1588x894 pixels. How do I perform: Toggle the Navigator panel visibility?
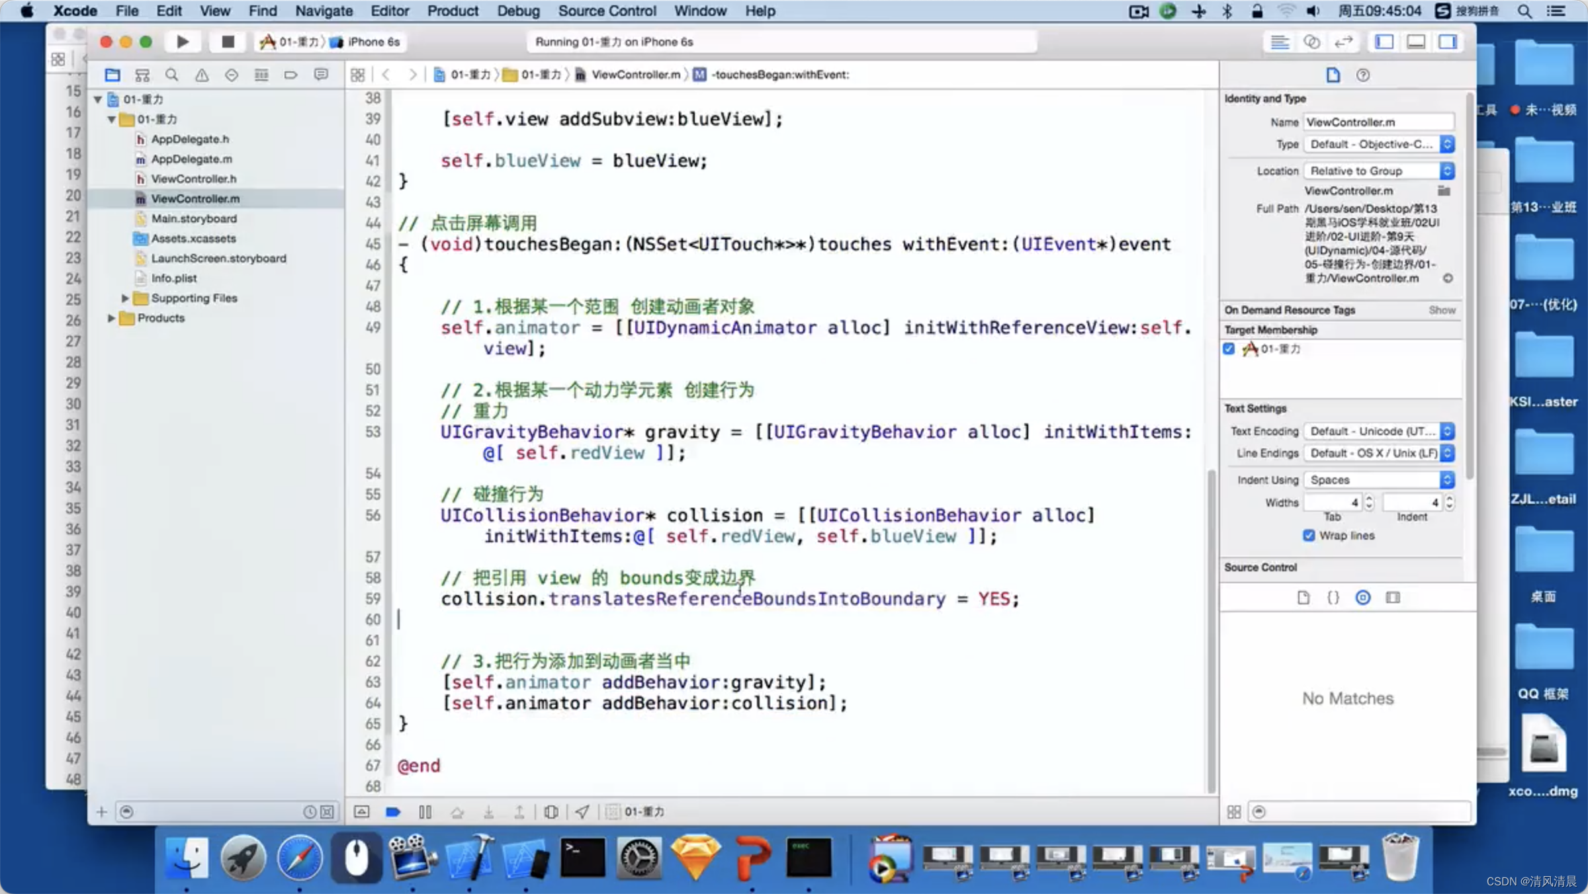pos(1384,42)
